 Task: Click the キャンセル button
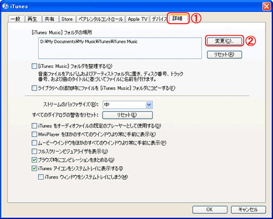point(248,209)
